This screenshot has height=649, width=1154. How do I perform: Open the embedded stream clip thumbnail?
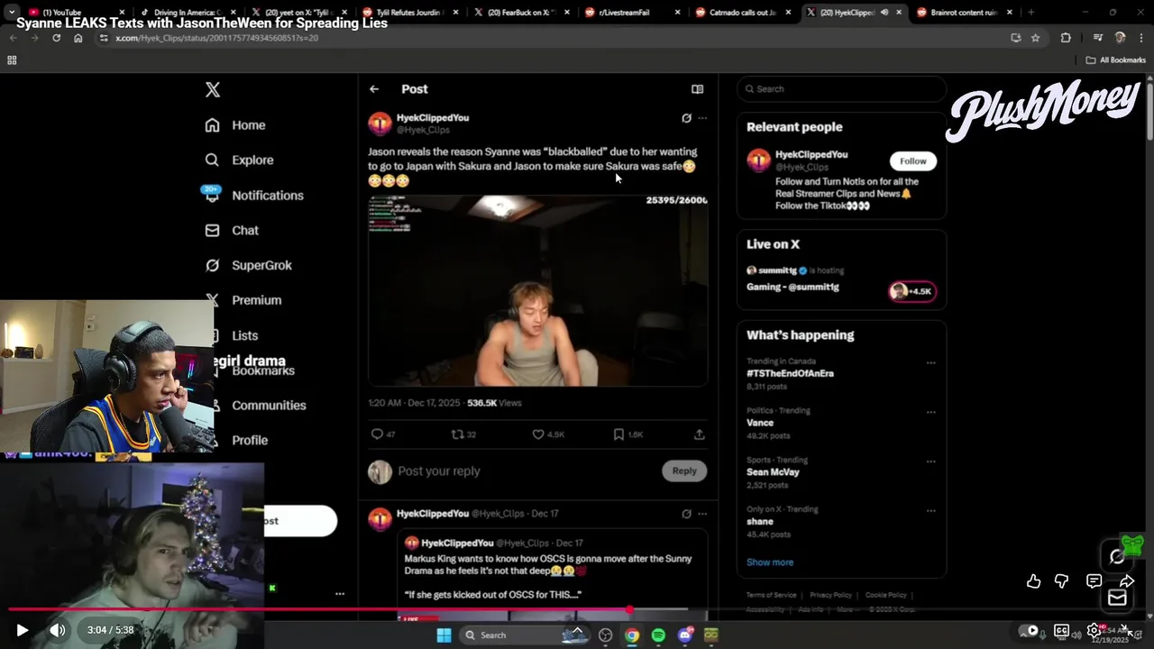pos(538,290)
